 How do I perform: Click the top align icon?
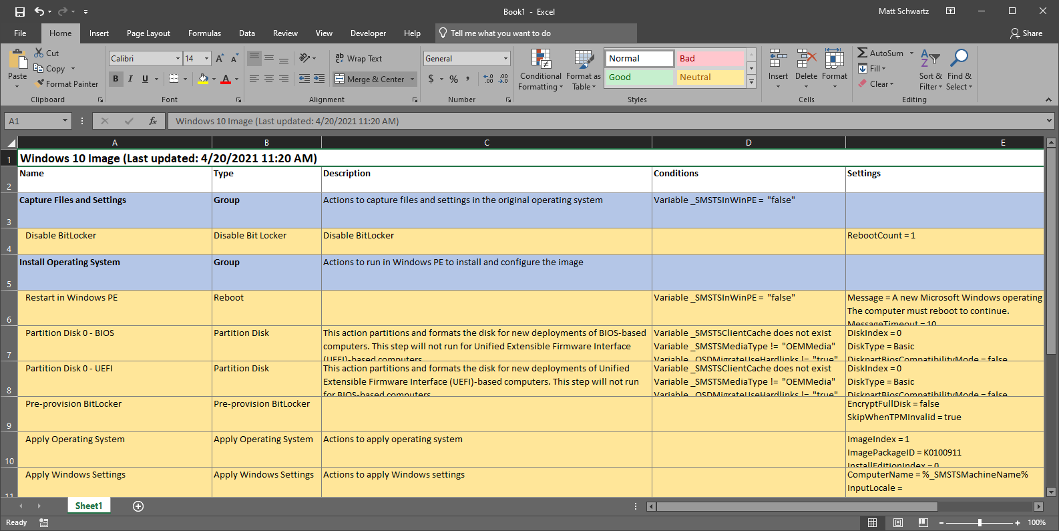254,59
